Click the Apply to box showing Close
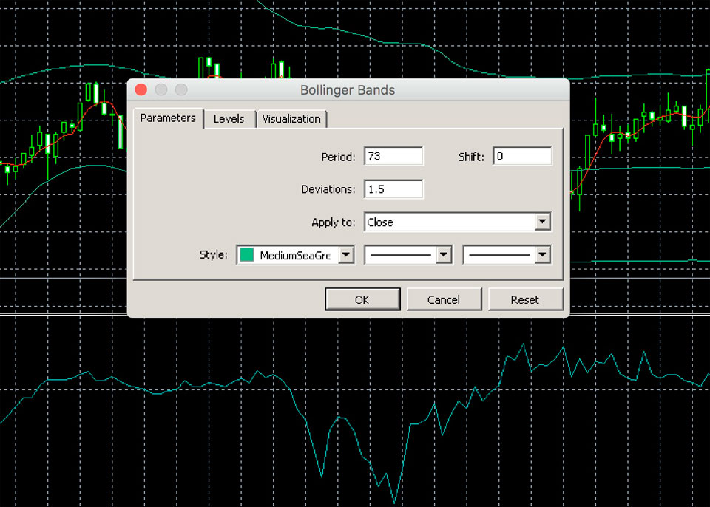 (x=448, y=222)
